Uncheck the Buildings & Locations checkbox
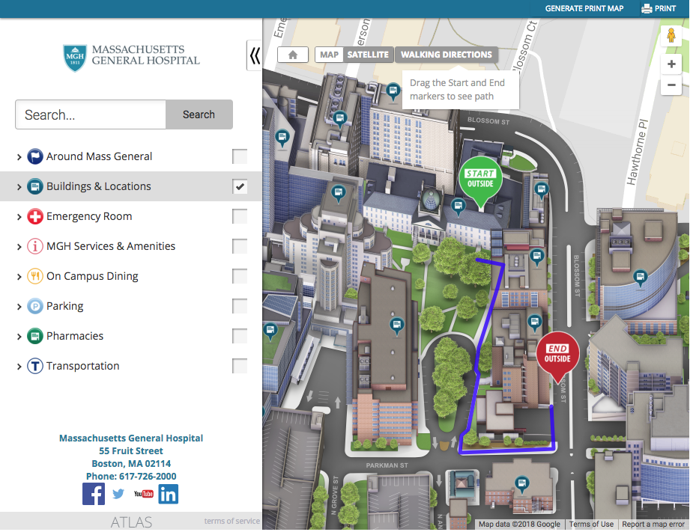This screenshot has width=690, height=532. coord(240,186)
